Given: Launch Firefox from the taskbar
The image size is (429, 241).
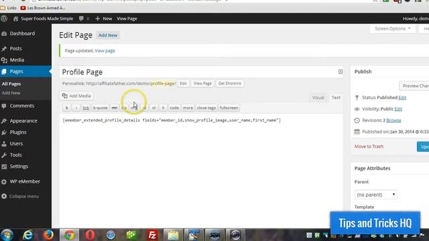Looking at the screenshot, I should (x=48, y=235).
